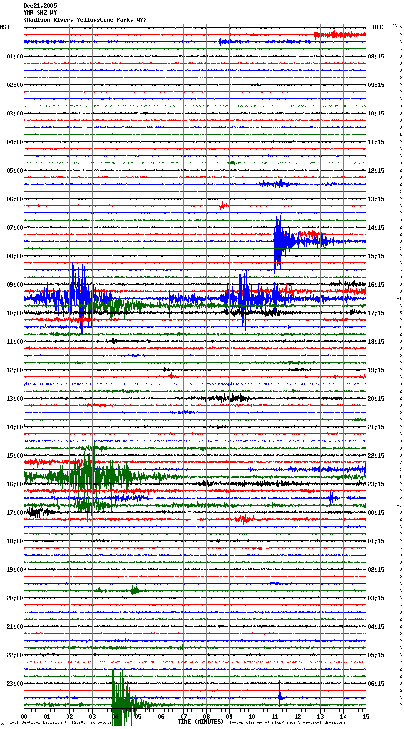Click the date label Dec21,2005
Screen dimensions: 404x729
[x=40, y=6]
